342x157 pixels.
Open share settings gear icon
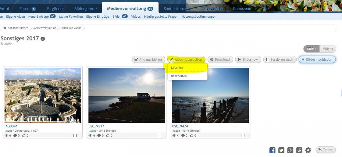tap(308, 150)
